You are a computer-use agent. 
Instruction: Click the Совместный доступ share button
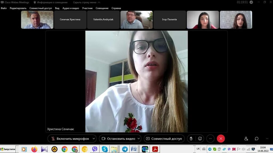click(x=164, y=139)
